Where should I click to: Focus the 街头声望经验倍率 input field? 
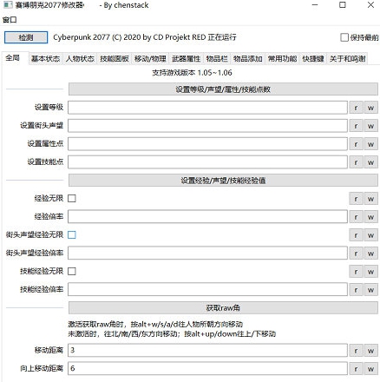[207, 254]
